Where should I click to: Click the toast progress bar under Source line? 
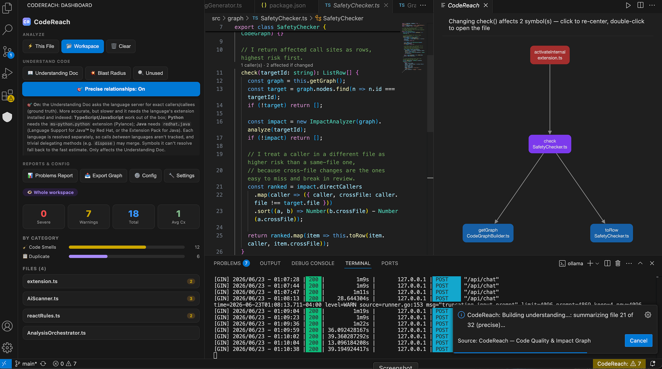[555, 352]
